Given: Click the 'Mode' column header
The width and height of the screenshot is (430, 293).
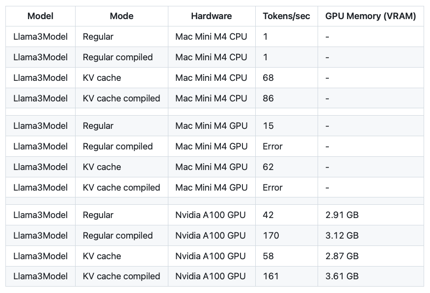Looking at the screenshot, I should tap(121, 16).
